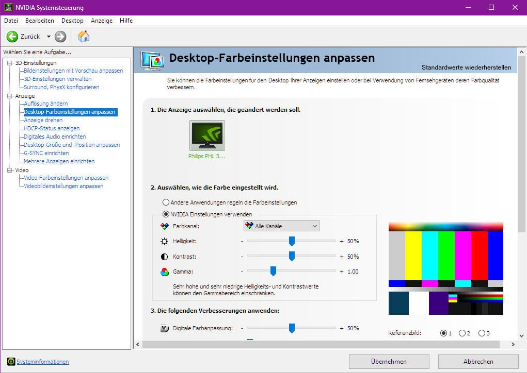Choose Referenzbild 2 radio button
This screenshot has width=527, height=373.
[462, 333]
